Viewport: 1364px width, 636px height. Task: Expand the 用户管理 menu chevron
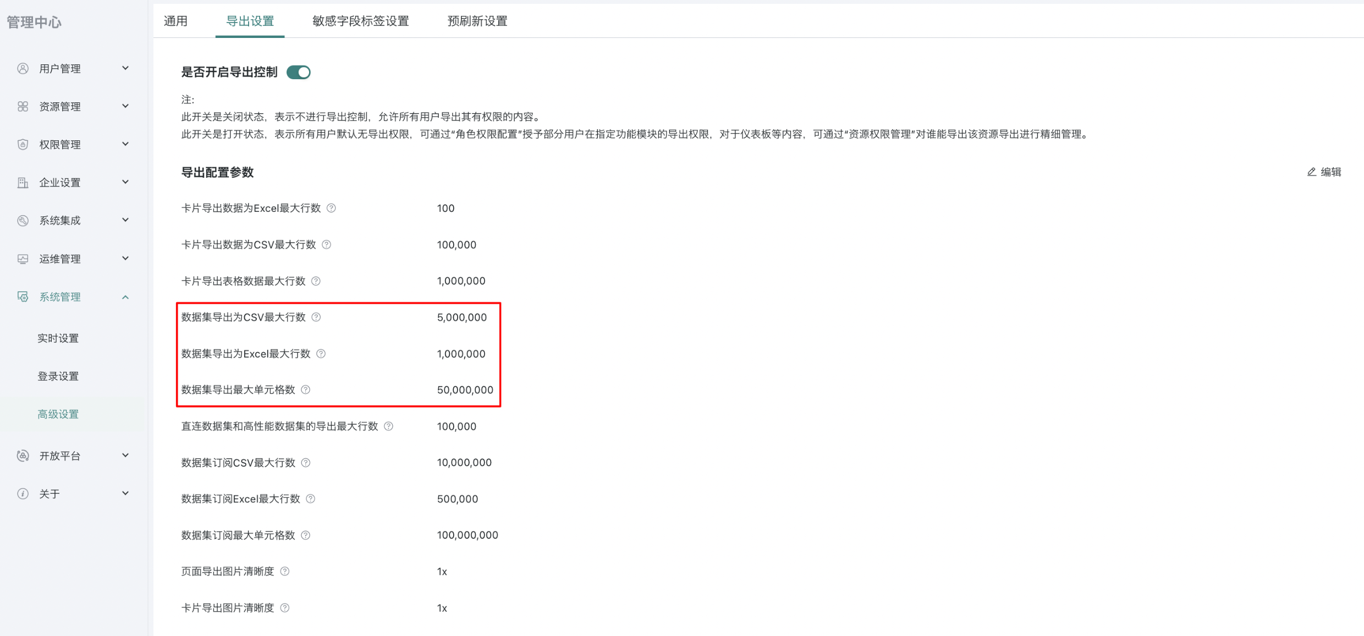[x=125, y=68]
